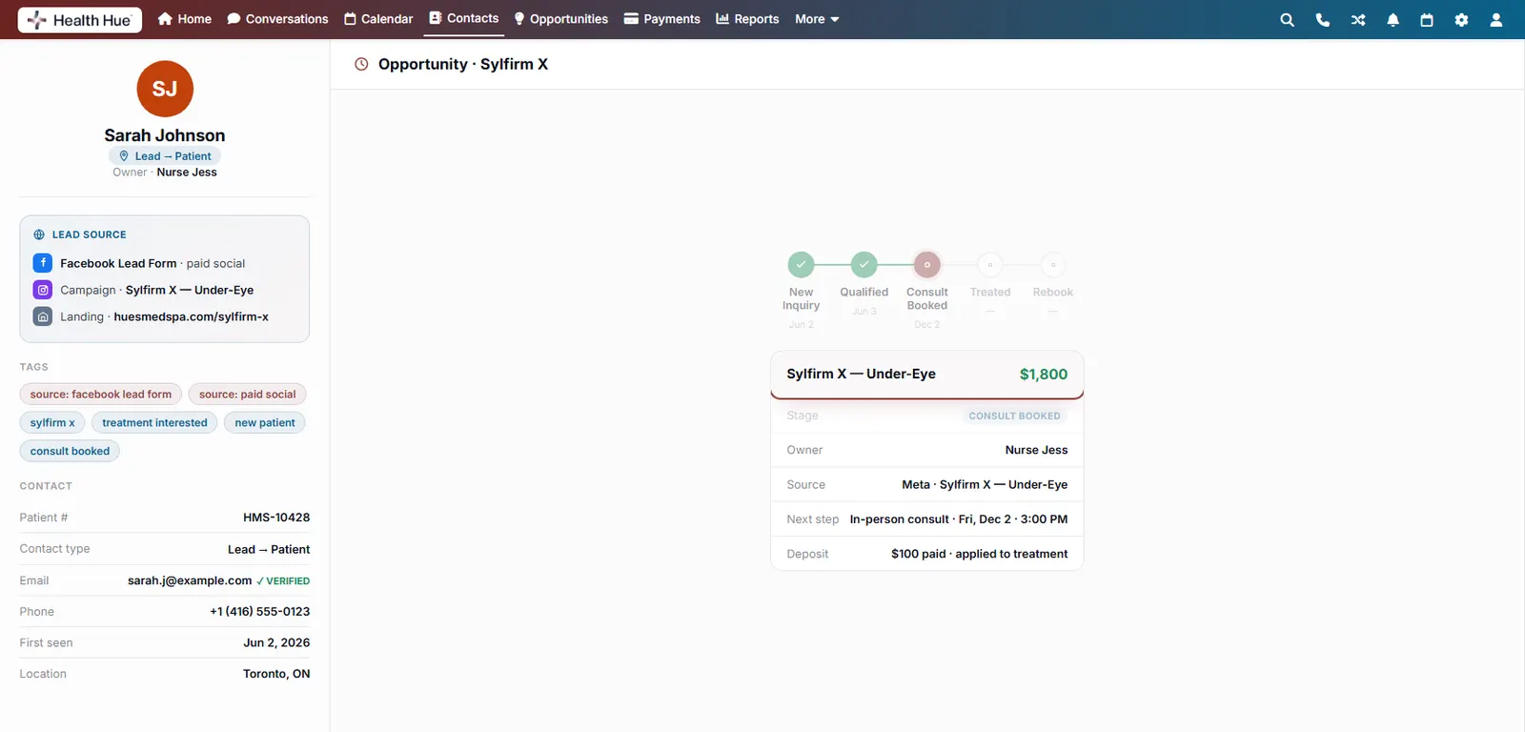Click the Facebook lead source icon
1525x732 pixels.
(x=43, y=263)
